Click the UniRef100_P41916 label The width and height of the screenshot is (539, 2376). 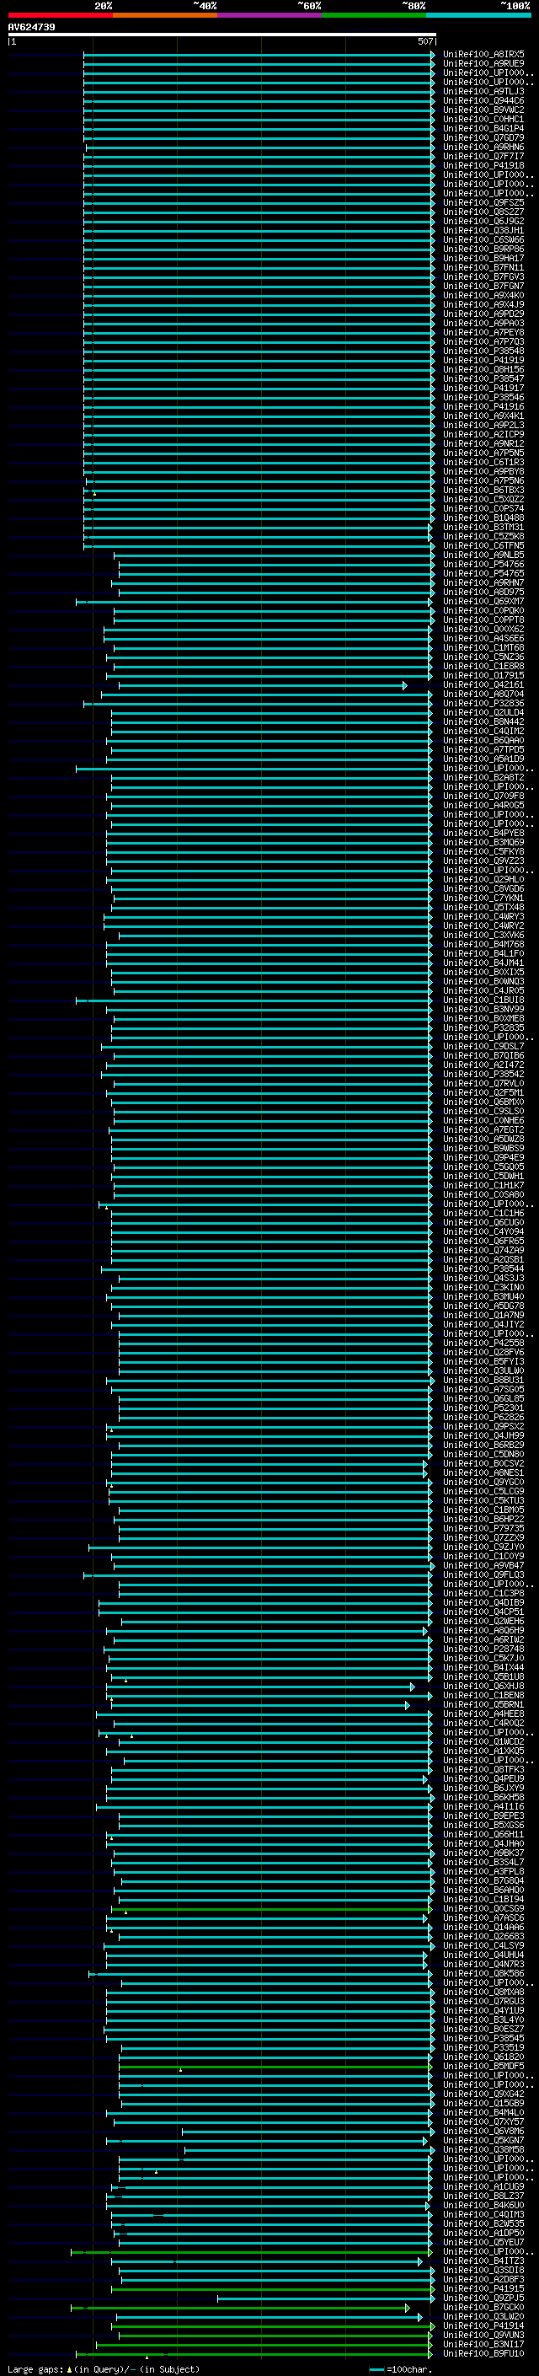coord(483,407)
